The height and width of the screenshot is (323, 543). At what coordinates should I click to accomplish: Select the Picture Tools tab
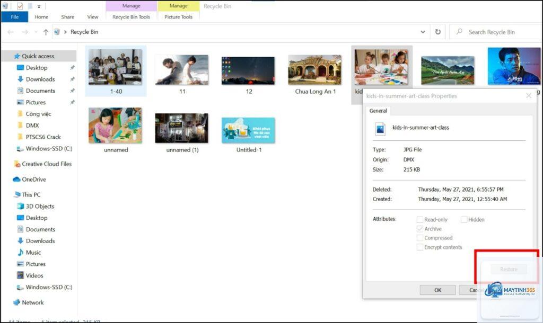tap(178, 16)
